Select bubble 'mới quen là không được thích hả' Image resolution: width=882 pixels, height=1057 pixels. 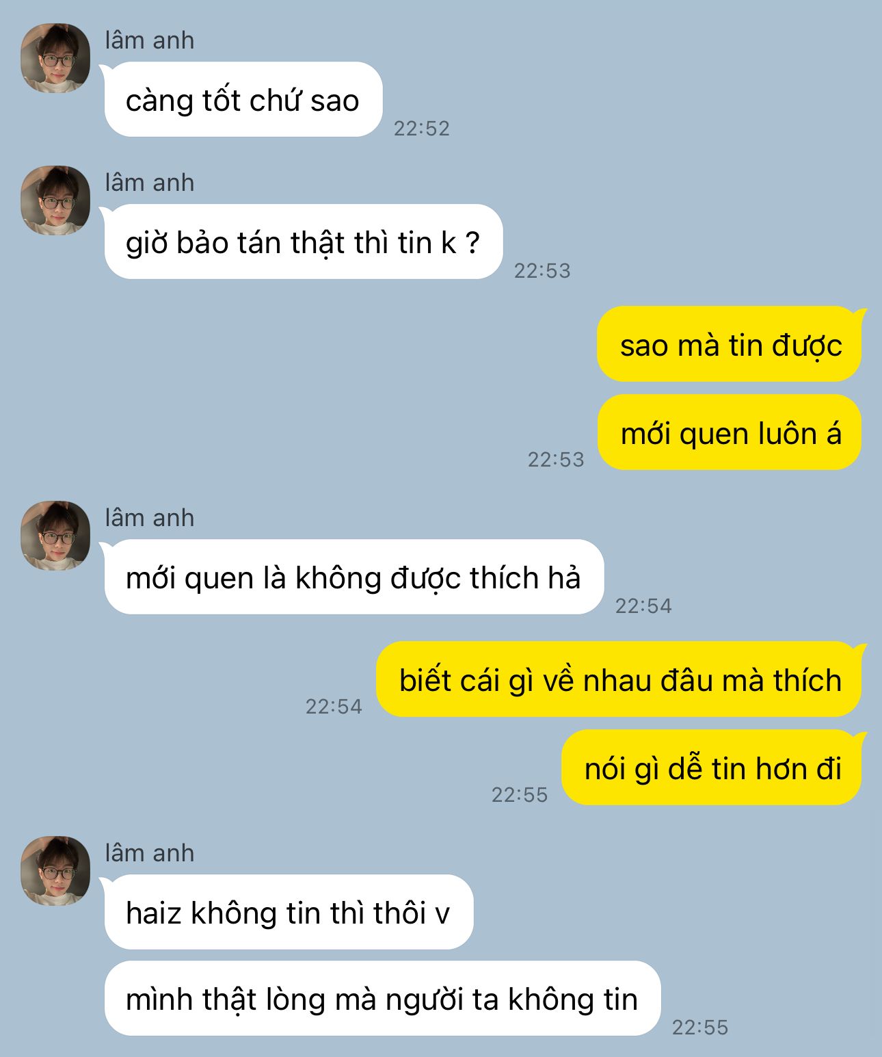pyautogui.click(x=353, y=577)
